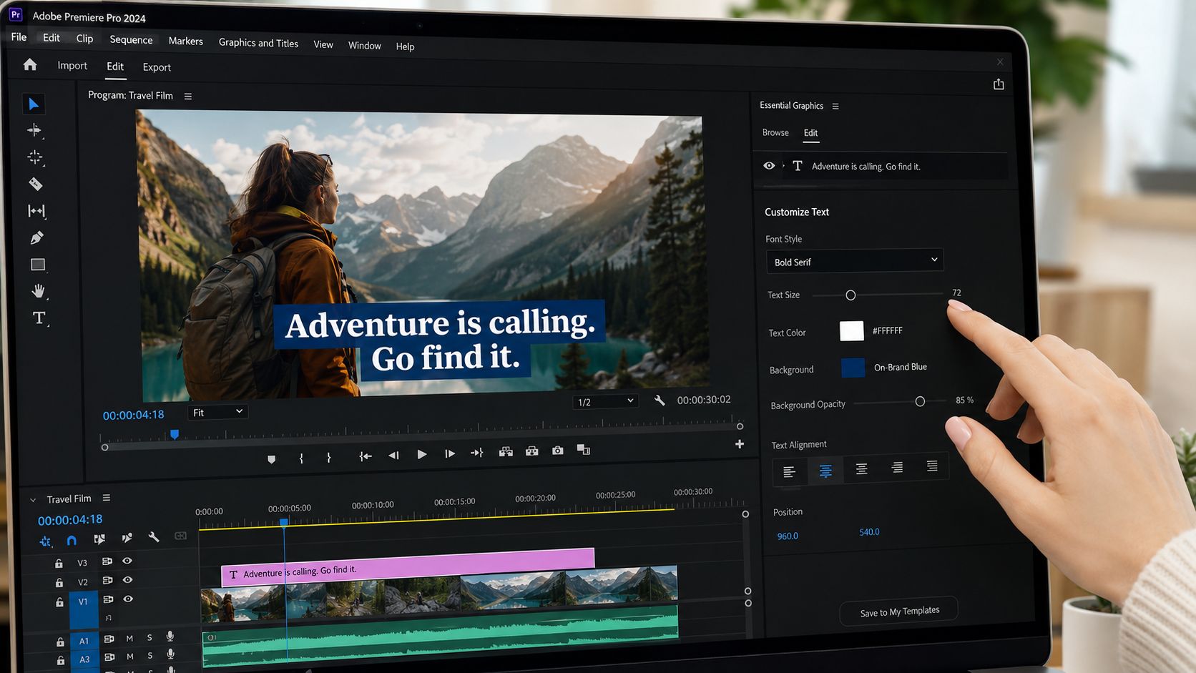Open the 1/2 playback resolution dropdown
This screenshot has height=673, width=1196.
point(605,401)
